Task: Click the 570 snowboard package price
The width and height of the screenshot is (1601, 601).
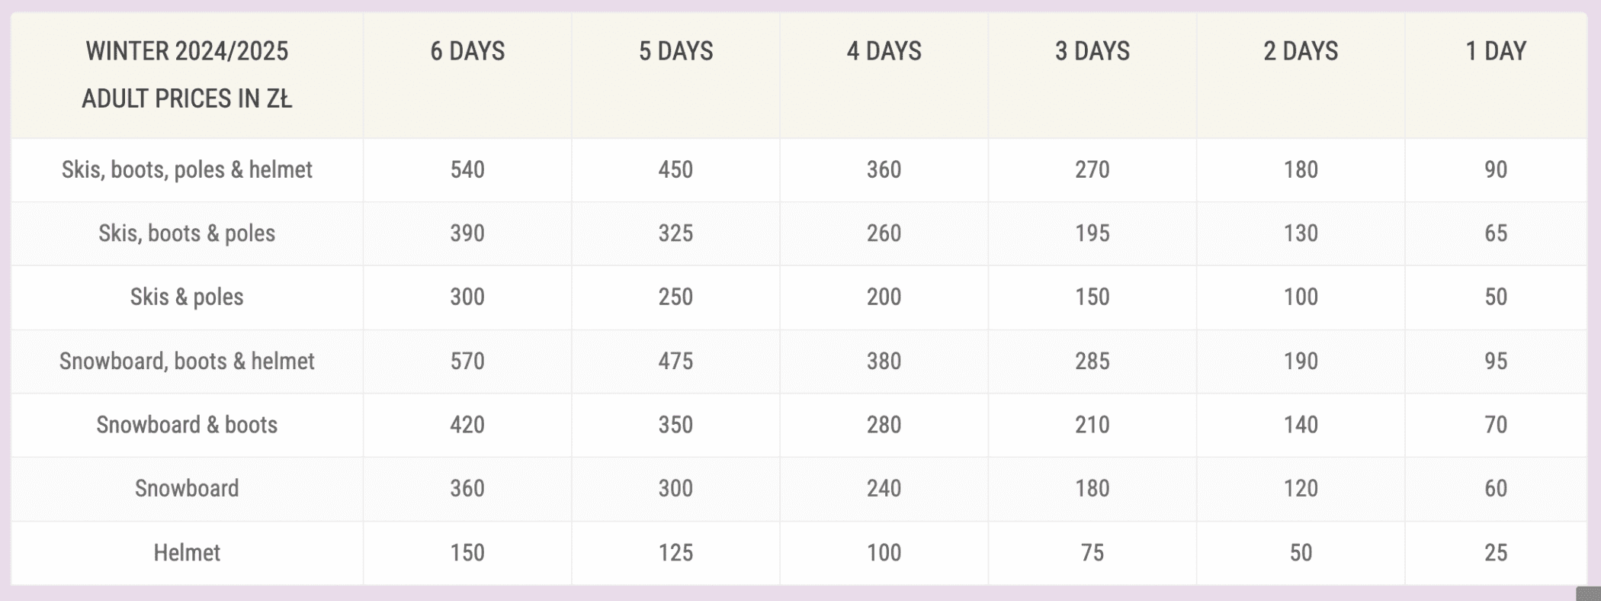Action: point(467,361)
